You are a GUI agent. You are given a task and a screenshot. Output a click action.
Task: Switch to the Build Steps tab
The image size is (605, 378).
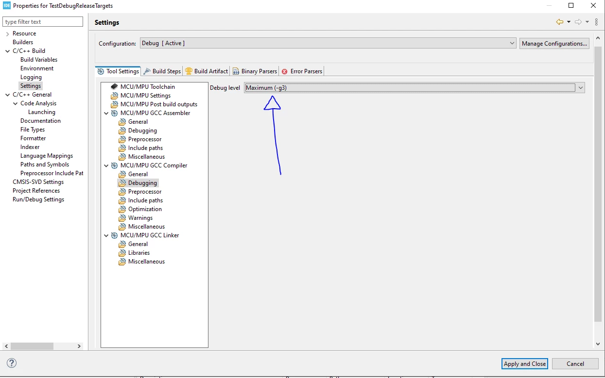[162, 71]
